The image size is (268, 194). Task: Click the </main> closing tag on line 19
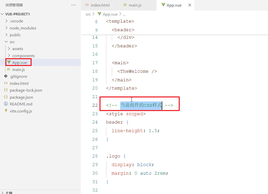[x=122, y=80]
